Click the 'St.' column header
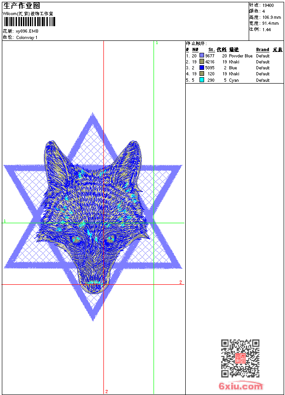This screenshot has height=395, width=285. point(211,50)
